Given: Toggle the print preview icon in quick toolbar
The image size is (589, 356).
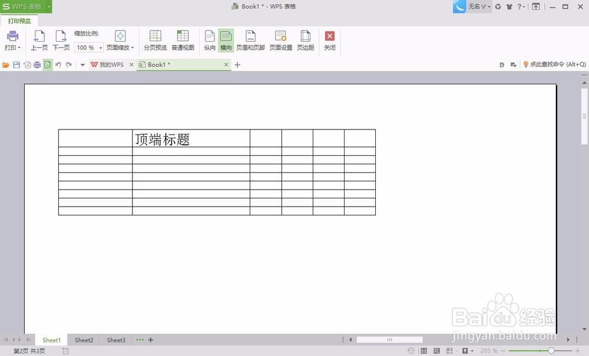Looking at the screenshot, I should 48,65.
